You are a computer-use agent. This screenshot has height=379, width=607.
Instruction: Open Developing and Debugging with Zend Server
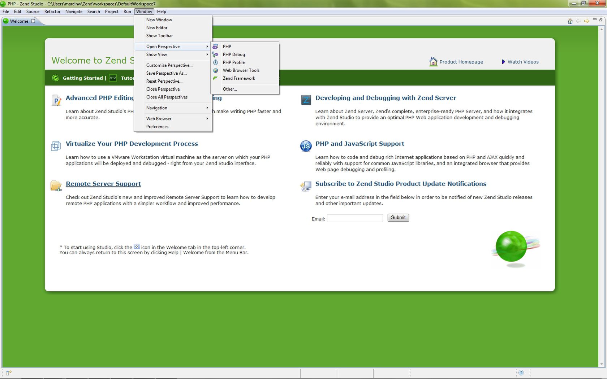386,98
